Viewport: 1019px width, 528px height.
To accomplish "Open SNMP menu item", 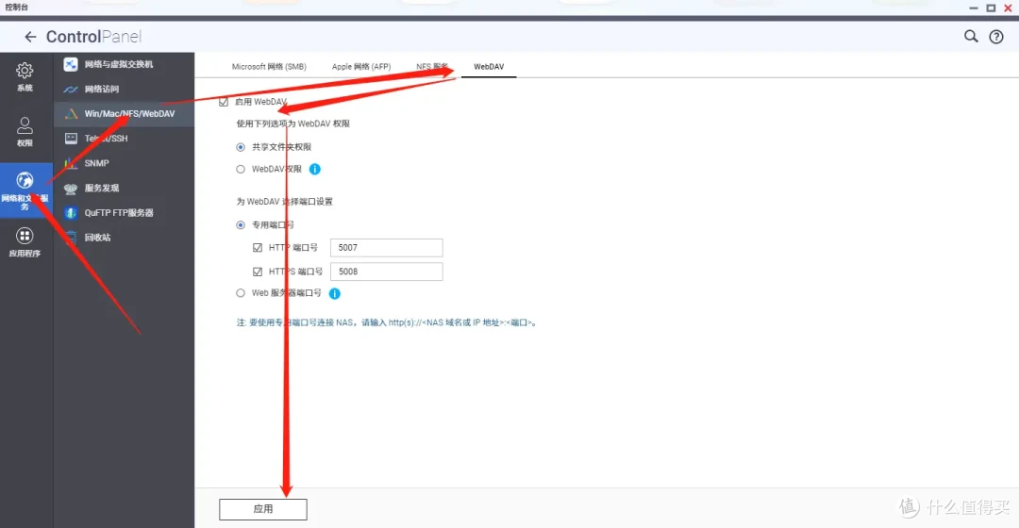I will coord(125,163).
